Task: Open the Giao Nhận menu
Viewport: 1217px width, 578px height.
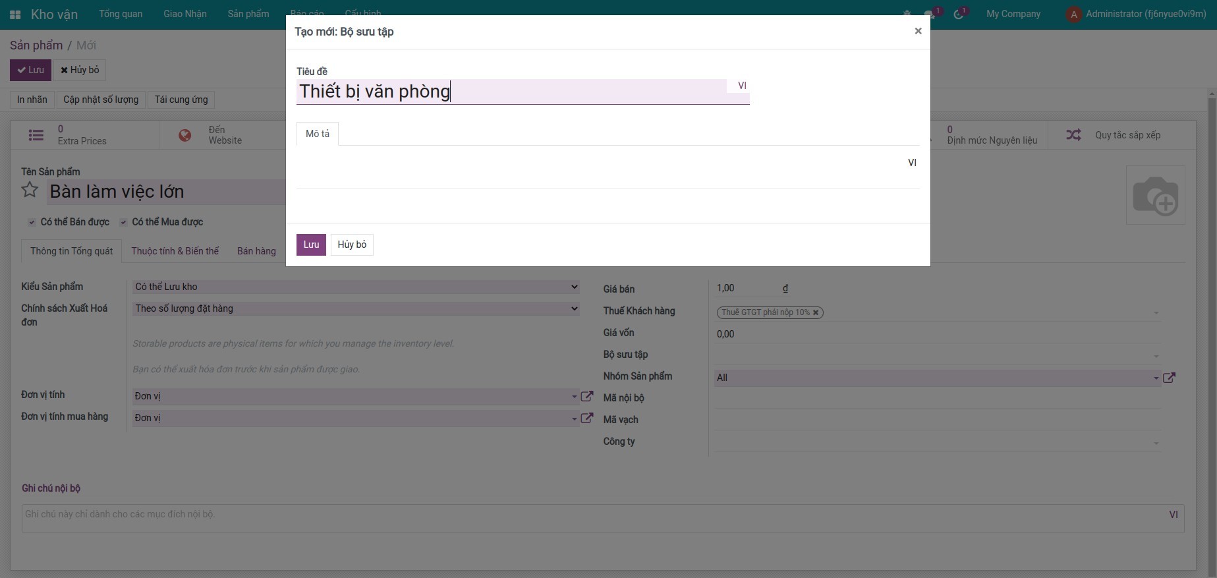Action: (x=184, y=14)
